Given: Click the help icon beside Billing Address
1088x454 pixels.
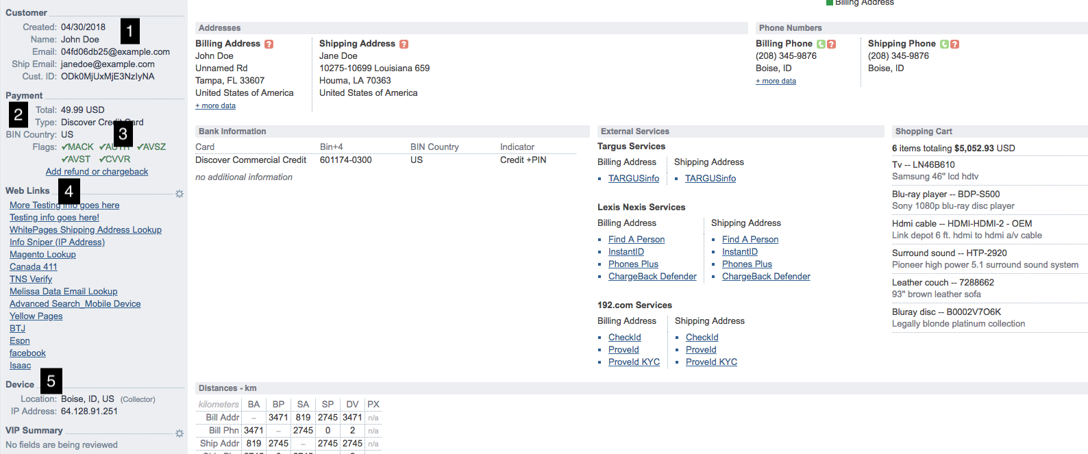Looking at the screenshot, I should 269,44.
